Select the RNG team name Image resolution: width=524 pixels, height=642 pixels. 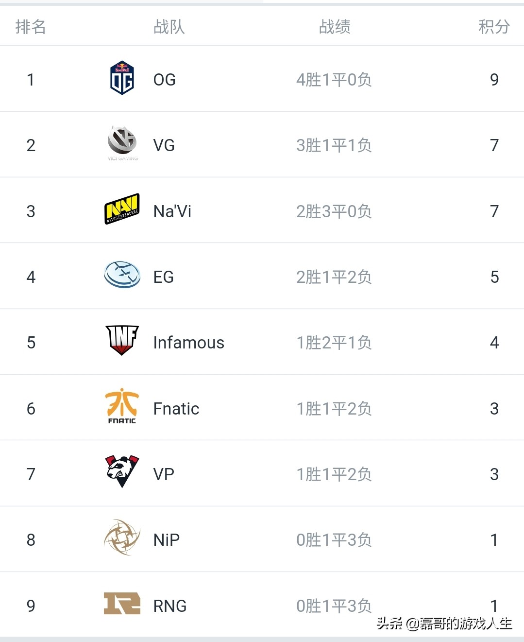[169, 606]
